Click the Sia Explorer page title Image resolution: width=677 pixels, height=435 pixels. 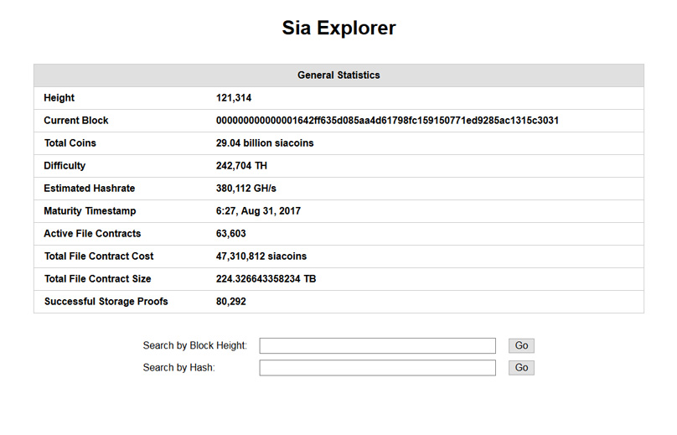[339, 28]
